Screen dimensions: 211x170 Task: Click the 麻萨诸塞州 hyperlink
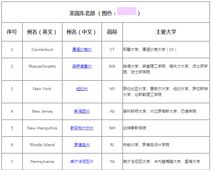click(x=82, y=66)
